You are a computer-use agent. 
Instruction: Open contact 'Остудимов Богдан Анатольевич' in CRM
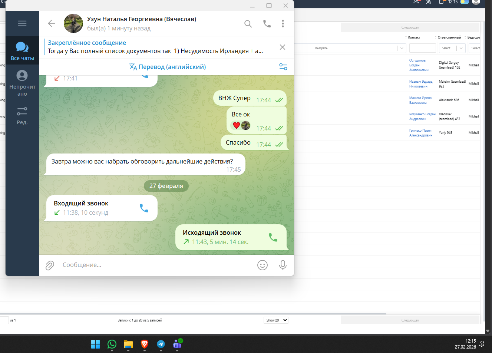pyautogui.click(x=419, y=65)
